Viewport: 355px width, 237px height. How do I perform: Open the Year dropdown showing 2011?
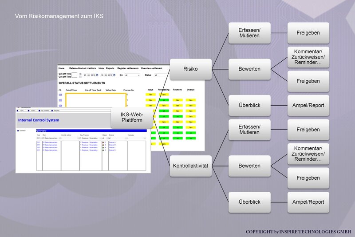(39, 138)
